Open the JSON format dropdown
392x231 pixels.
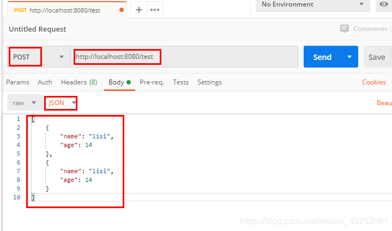pyautogui.click(x=61, y=103)
